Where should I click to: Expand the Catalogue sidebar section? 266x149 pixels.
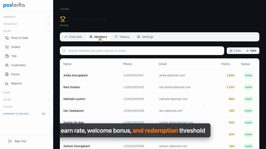tap(27, 24)
